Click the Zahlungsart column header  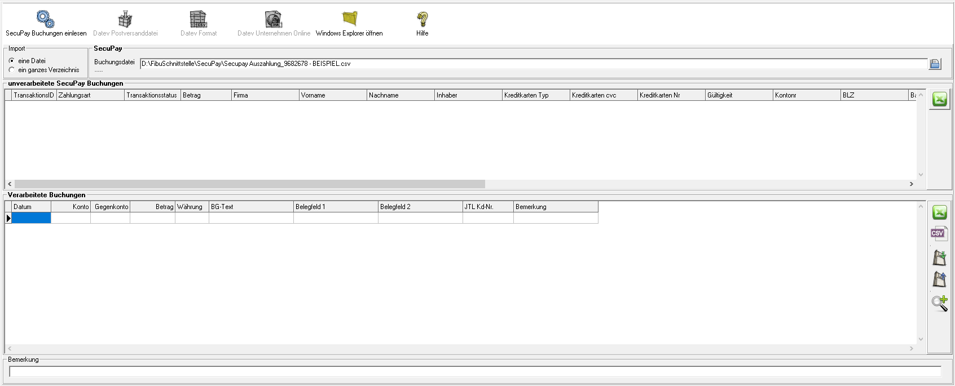pos(90,95)
